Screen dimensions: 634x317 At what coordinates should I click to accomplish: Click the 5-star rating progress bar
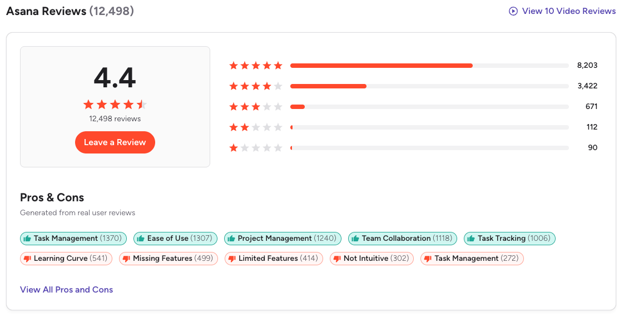tap(429, 66)
